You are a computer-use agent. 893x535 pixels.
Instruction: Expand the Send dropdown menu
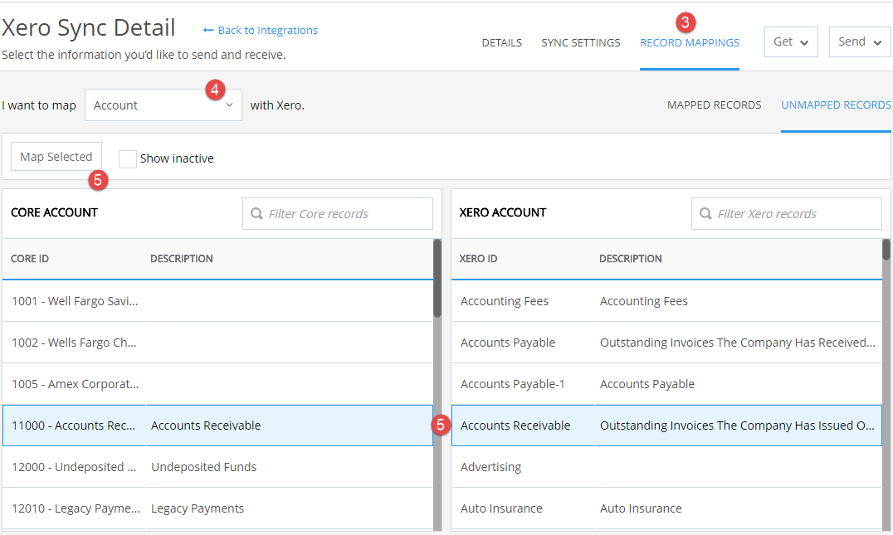[860, 41]
